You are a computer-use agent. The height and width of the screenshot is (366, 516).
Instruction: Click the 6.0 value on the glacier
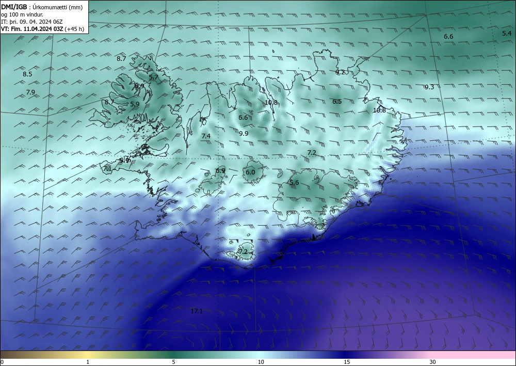250,172
